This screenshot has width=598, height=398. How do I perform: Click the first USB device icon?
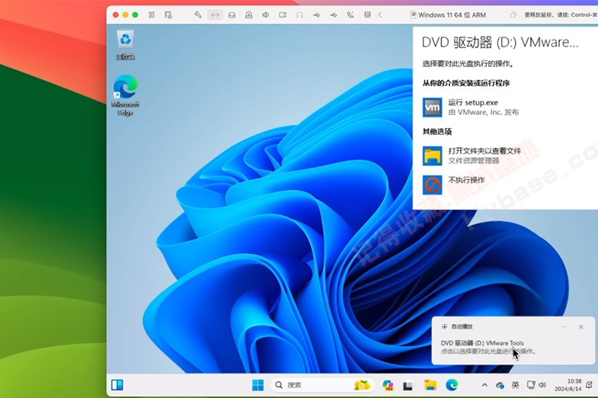(x=317, y=15)
